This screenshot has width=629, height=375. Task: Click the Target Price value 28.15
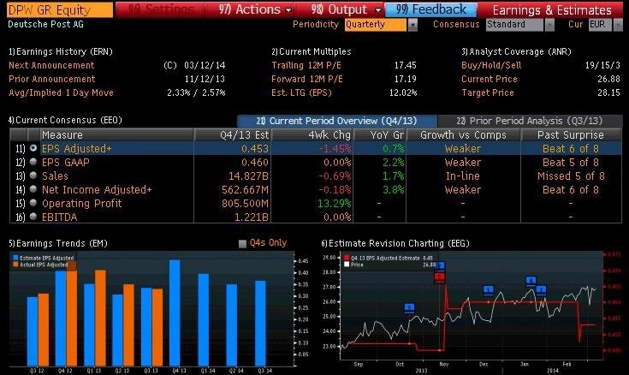point(609,92)
